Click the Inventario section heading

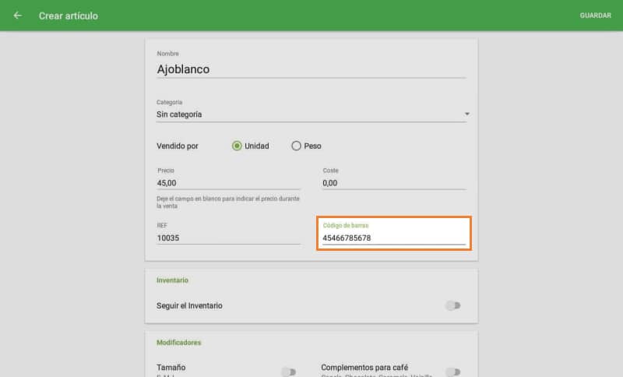[x=172, y=280]
